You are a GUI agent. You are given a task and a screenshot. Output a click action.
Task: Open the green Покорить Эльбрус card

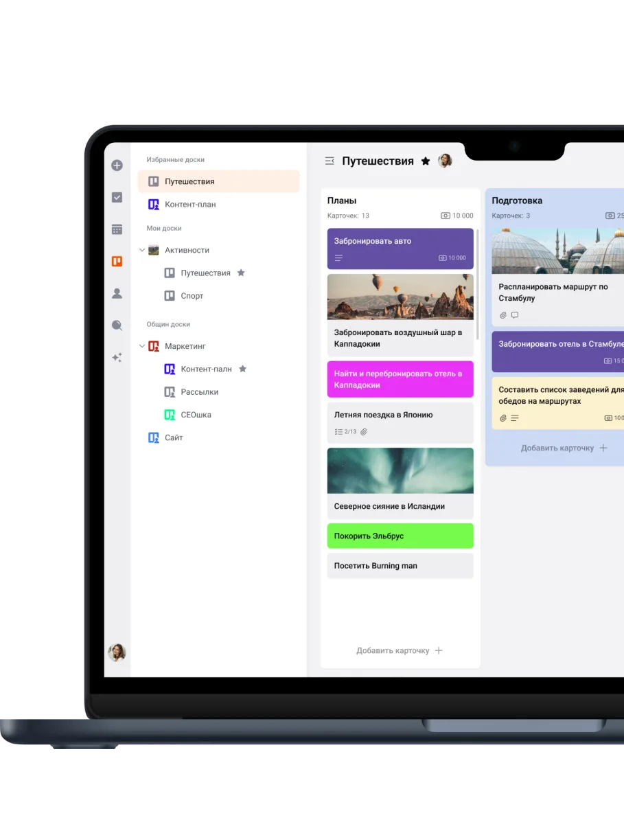(400, 536)
